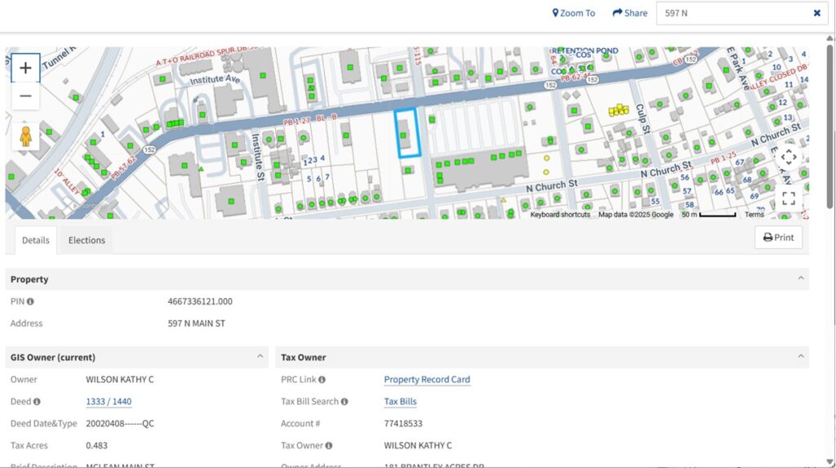This screenshot has height=468, width=836.
Task: Select account number 77418533
Action: tap(403, 424)
